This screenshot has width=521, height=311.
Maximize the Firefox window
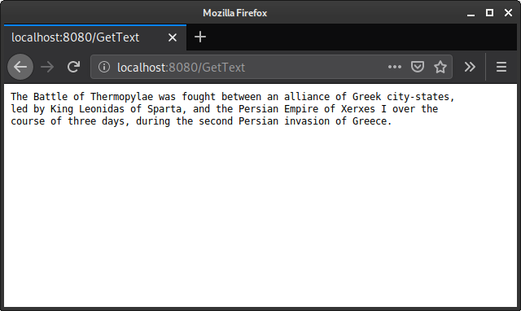click(489, 13)
